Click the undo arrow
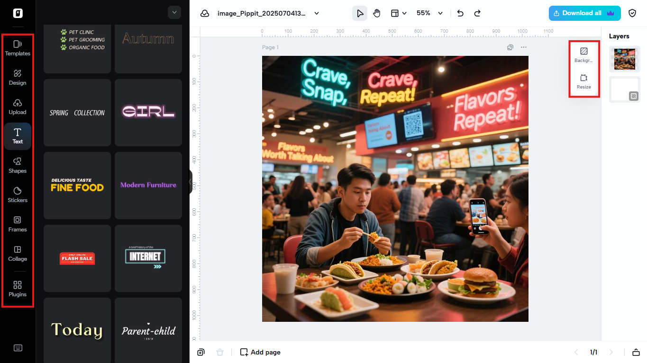Viewport: 647px width, 363px height. coord(460,13)
